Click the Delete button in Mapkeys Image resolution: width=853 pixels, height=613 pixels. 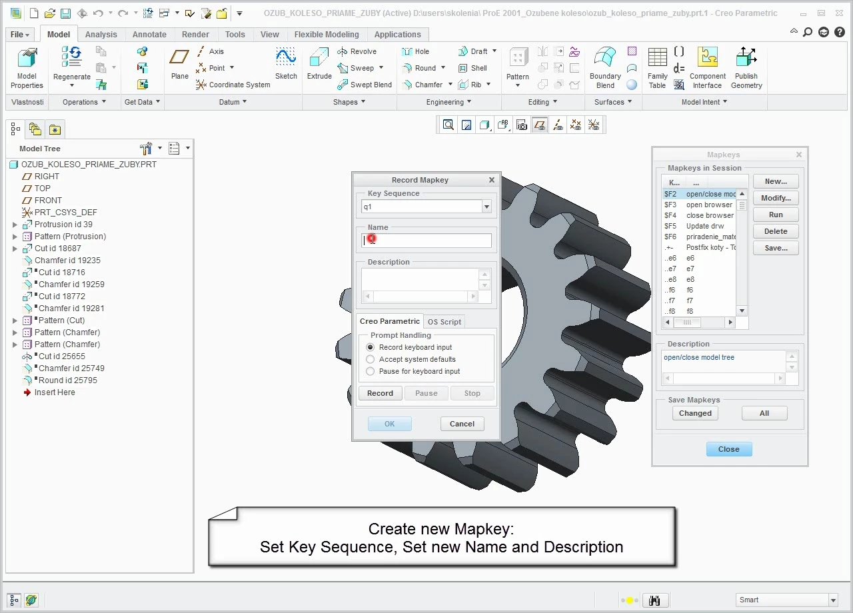(x=776, y=231)
